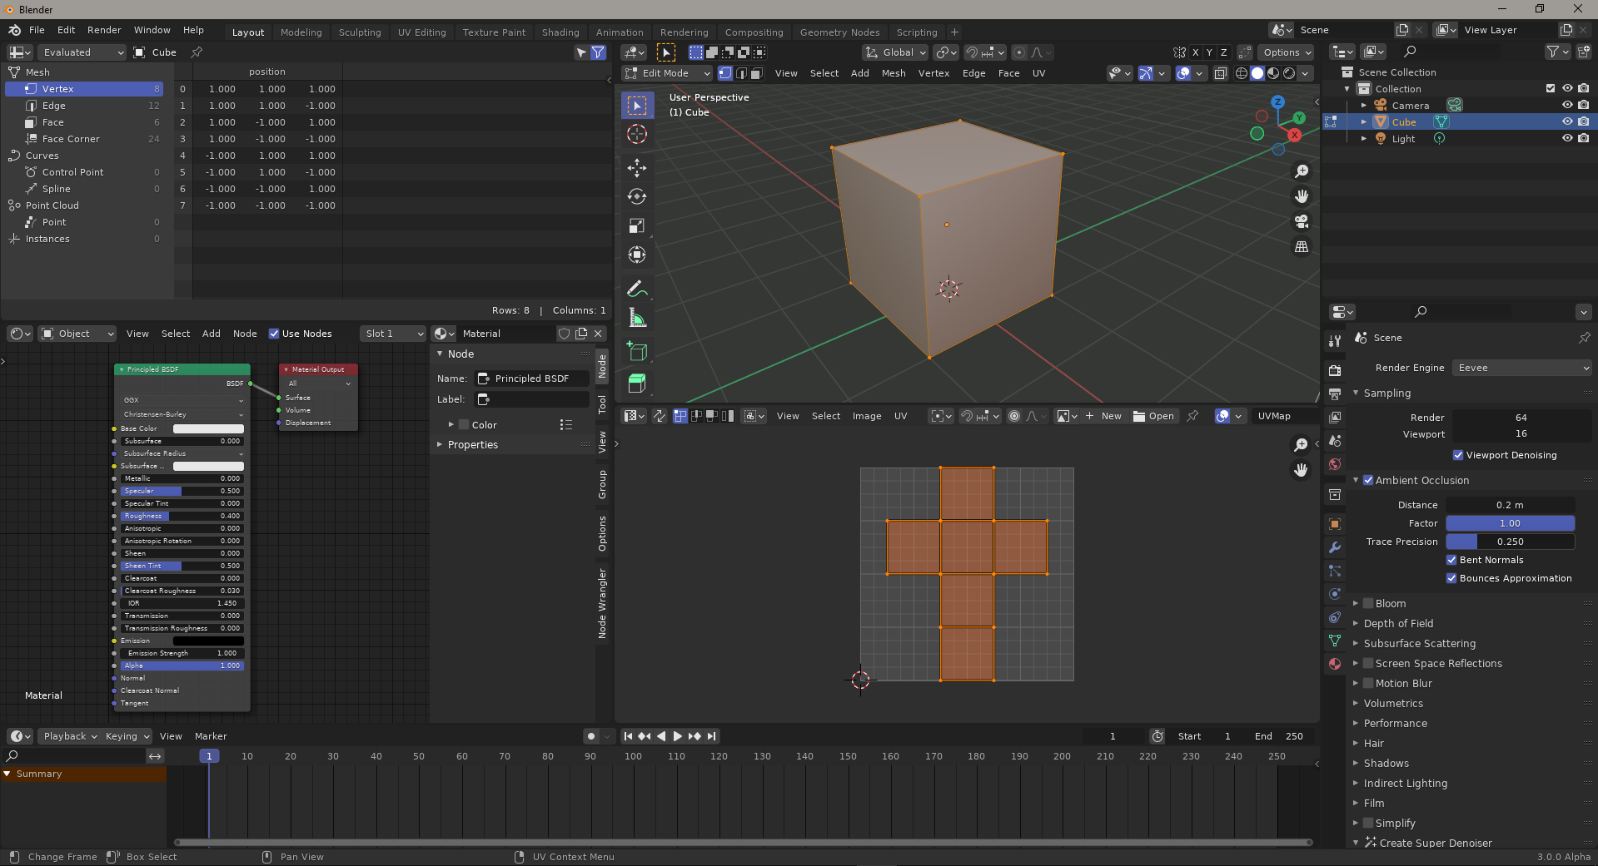
Task: Click the node Name field Principled BSDF
Action: click(x=532, y=379)
